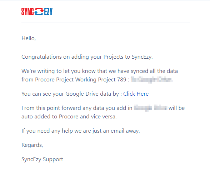Click the word SyncEzy ending the congratulations sentence

pyautogui.click(x=142, y=57)
